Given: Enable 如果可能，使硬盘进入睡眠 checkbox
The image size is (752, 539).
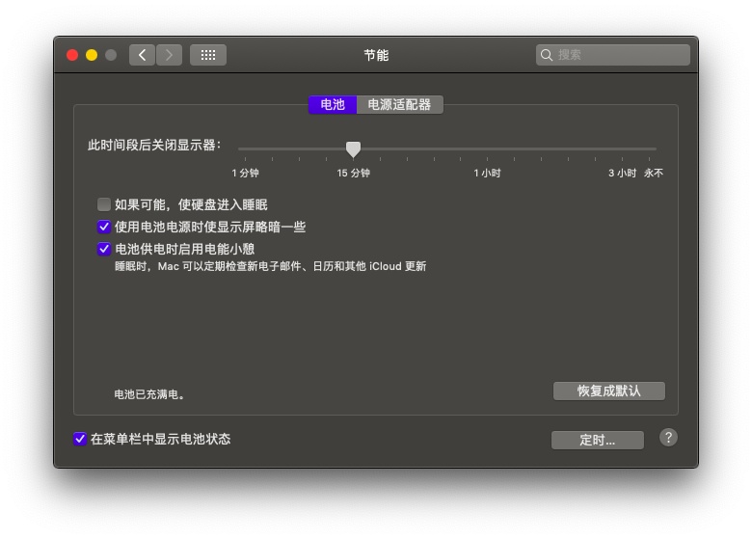Looking at the screenshot, I should (x=104, y=204).
